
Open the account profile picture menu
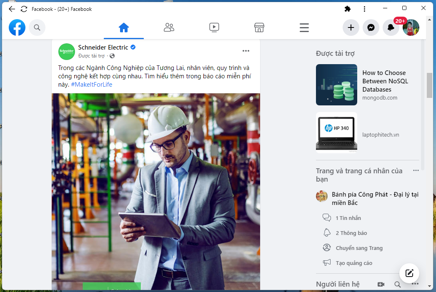click(x=411, y=27)
